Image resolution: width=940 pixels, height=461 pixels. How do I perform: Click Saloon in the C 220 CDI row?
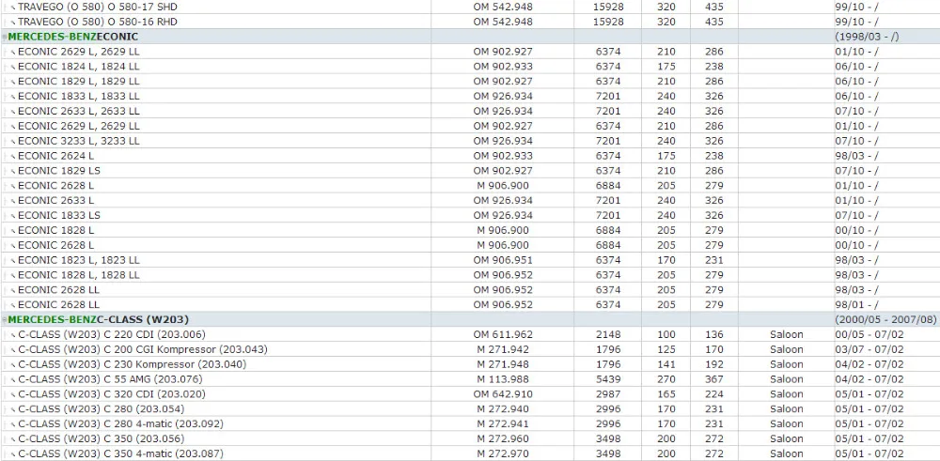click(x=786, y=334)
